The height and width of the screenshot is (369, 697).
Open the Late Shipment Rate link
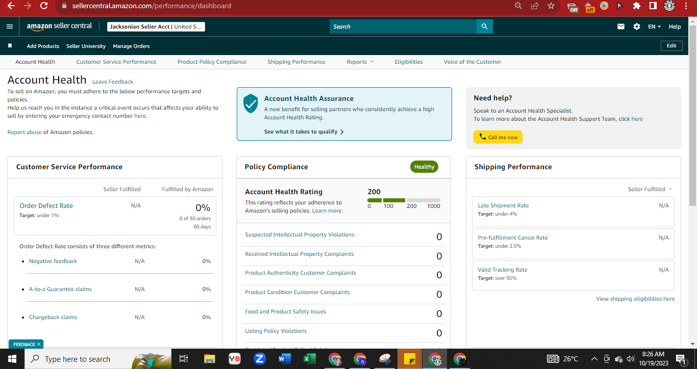tap(503, 205)
